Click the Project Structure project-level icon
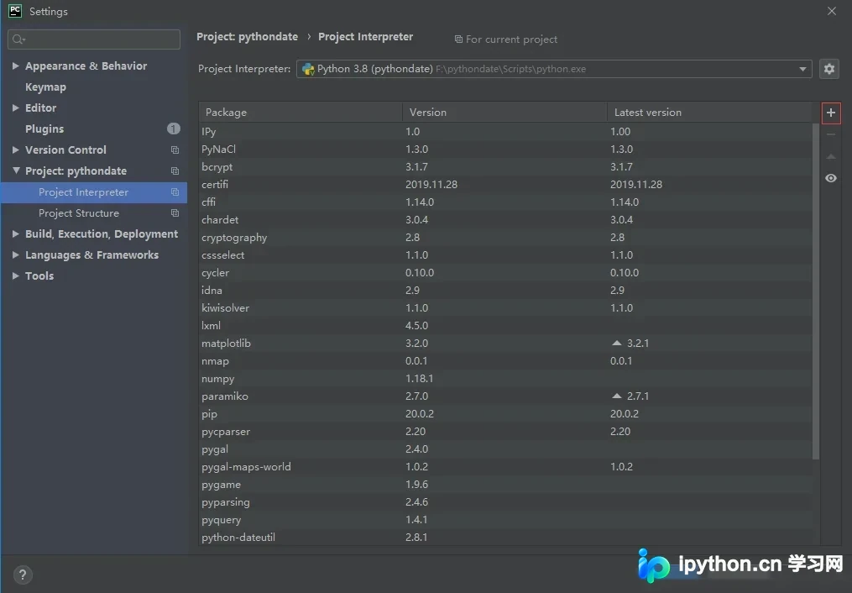Viewport: 852px width, 593px height. point(175,213)
